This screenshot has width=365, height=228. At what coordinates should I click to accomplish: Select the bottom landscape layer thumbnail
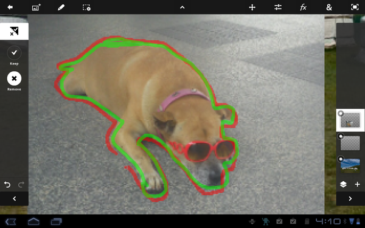(350, 165)
